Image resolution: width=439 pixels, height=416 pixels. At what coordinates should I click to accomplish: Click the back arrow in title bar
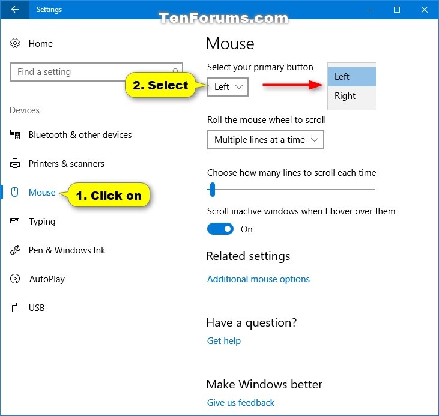click(x=15, y=10)
